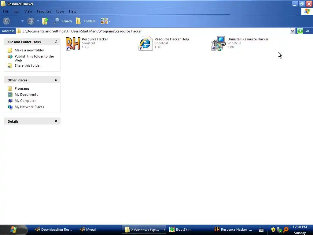Open Resource Hacker Help shortcut icon
Screen dimensions: 313x235
click(146, 43)
